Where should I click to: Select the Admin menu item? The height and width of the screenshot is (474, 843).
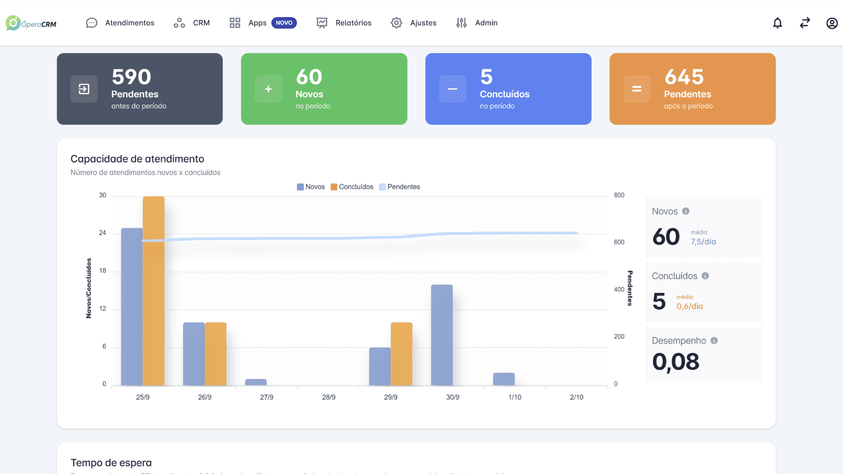pos(486,23)
